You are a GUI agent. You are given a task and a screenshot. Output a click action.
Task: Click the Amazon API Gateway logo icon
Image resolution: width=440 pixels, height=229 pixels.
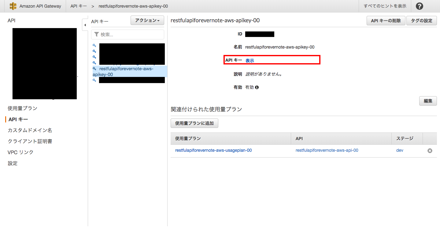coord(13,6)
